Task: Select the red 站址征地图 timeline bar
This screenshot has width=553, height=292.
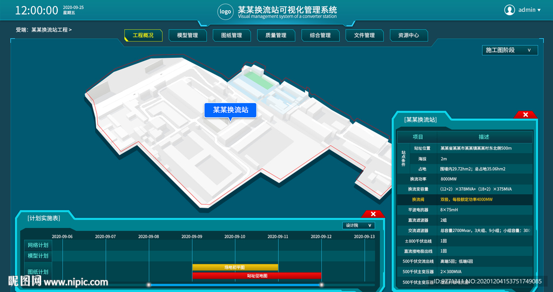Action: [x=257, y=276]
